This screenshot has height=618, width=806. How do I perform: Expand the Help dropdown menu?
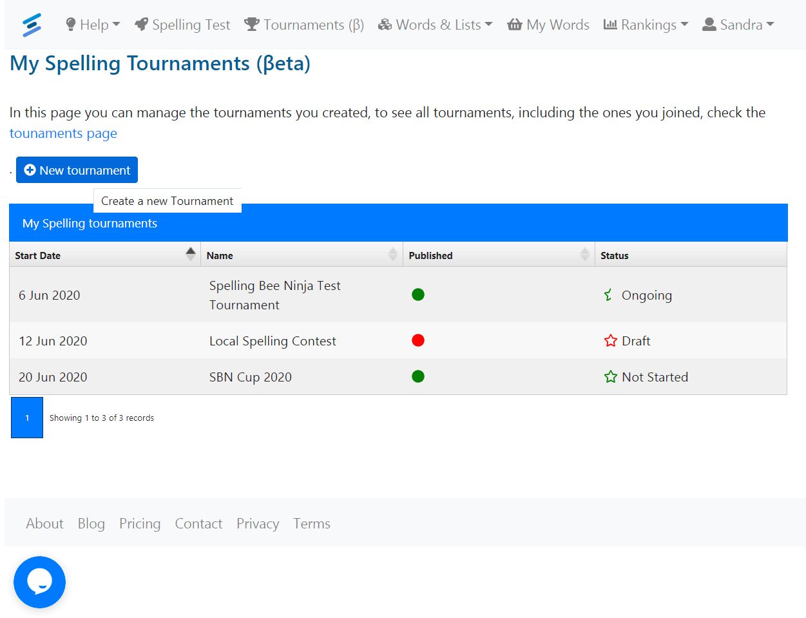(93, 25)
